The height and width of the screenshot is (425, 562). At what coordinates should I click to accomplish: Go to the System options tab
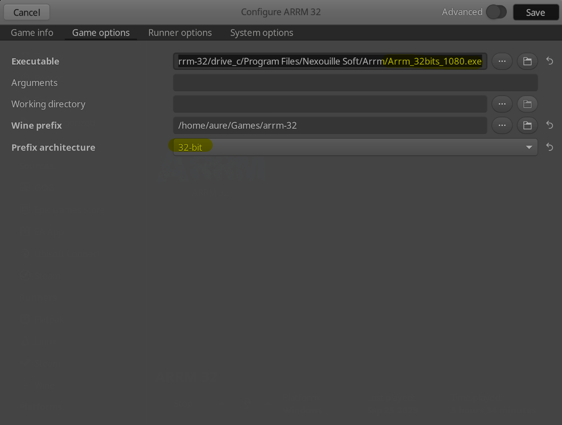[262, 32]
